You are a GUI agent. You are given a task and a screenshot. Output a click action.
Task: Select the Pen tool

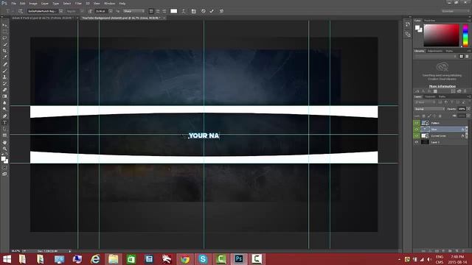pyautogui.click(x=5, y=116)
